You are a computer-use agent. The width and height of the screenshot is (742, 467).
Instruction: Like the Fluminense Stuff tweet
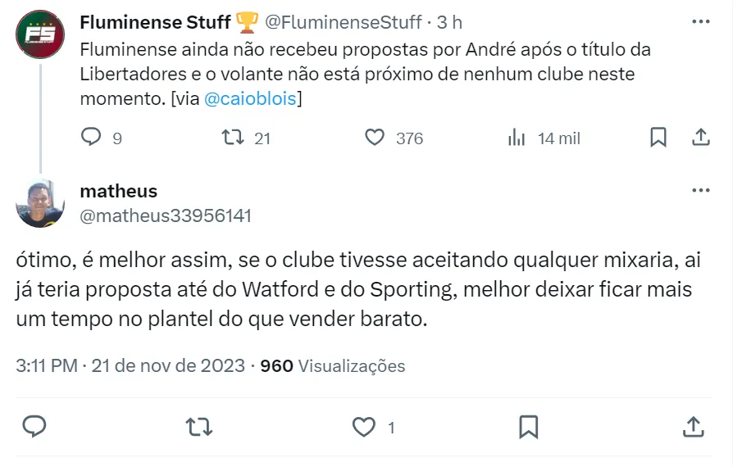point(375,138)
